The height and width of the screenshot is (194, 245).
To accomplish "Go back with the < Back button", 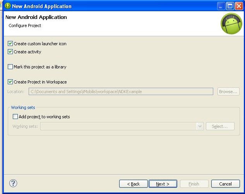I will [133, 184].
